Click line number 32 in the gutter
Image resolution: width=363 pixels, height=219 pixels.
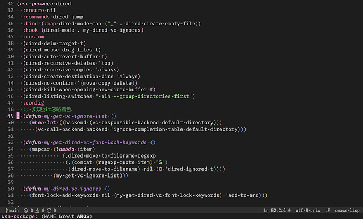[x=11, y=4]
